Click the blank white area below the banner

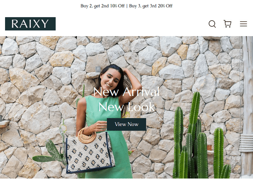pos(126,184)
